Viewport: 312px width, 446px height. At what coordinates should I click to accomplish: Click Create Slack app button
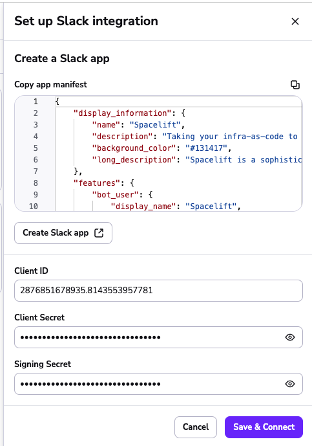pos(63,233)
